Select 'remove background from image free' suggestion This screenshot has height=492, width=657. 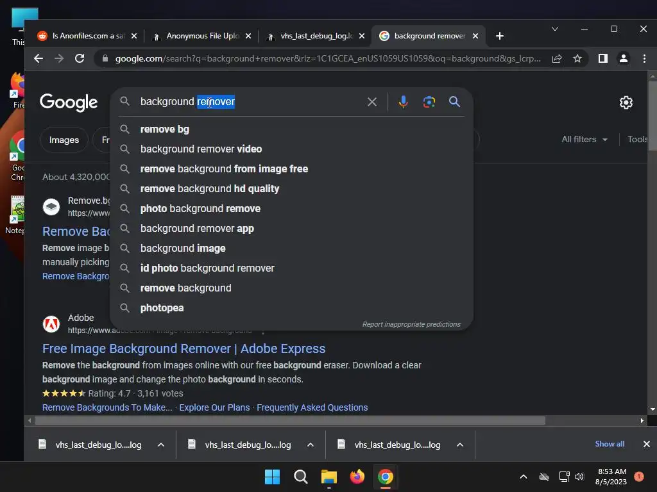tap(291, 169)
